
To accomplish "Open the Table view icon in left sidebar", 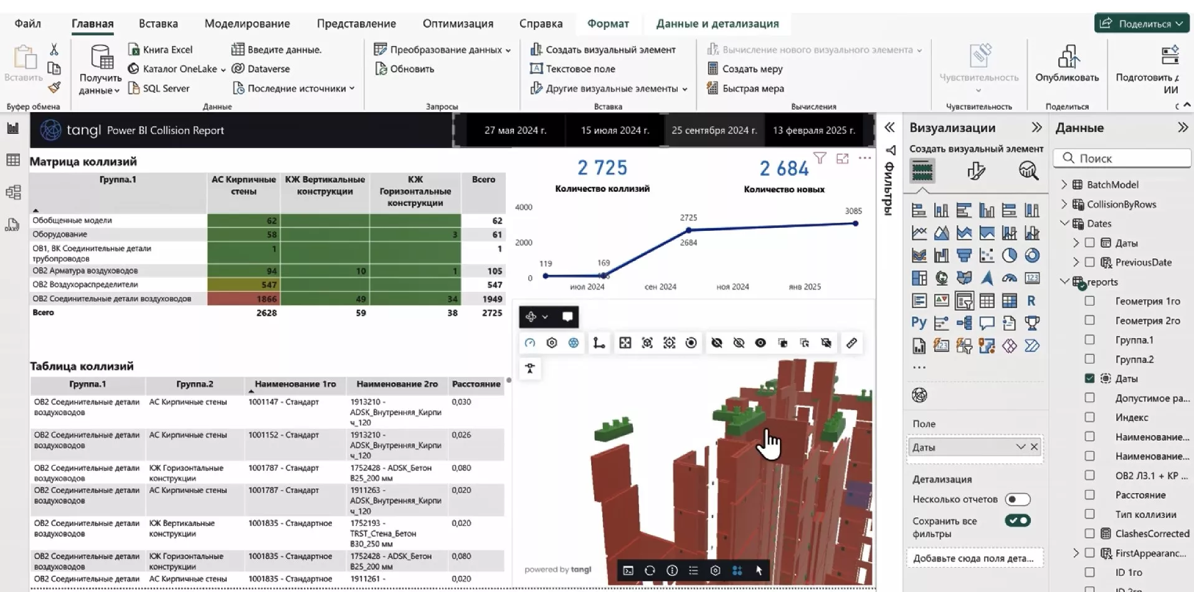I will [12, 160].
